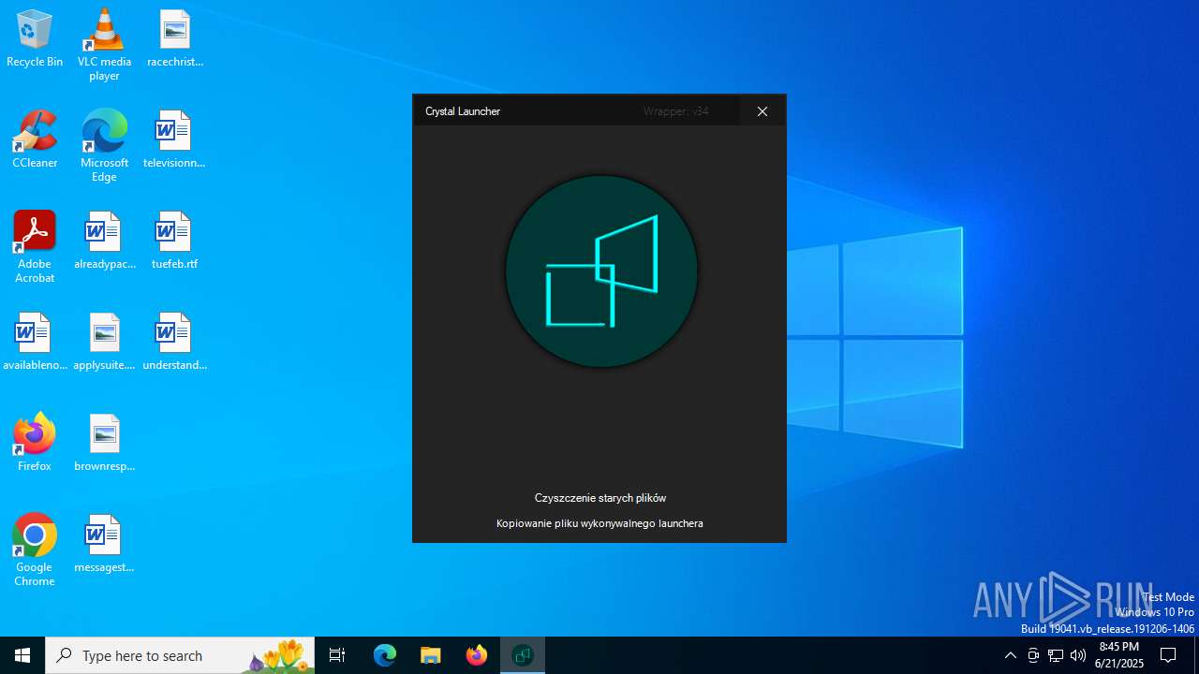
Task: Select the VLC media player shortcut
Action: (104, 45)
